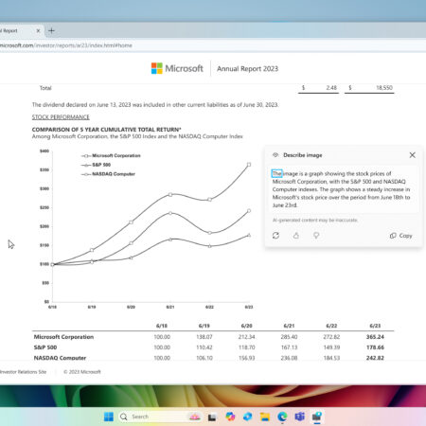Close the Describe image panel

click(412, 155)
